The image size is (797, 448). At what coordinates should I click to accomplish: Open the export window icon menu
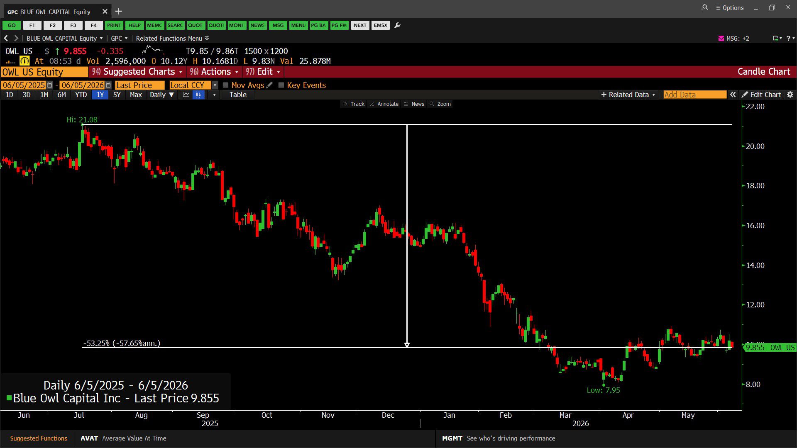777,38
